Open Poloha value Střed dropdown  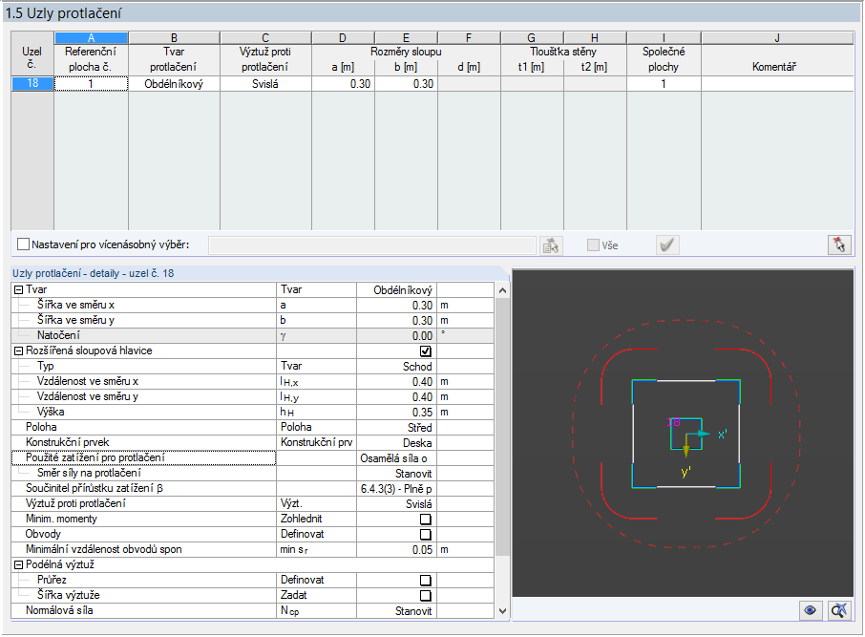click(x=396, y=428)
